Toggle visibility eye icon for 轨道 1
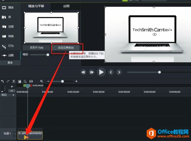 pos(14,132)
